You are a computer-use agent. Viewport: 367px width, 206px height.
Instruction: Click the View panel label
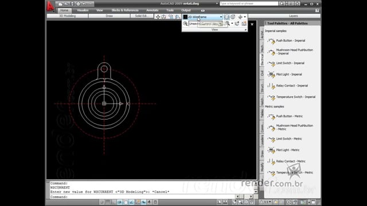tap(214, 30)
